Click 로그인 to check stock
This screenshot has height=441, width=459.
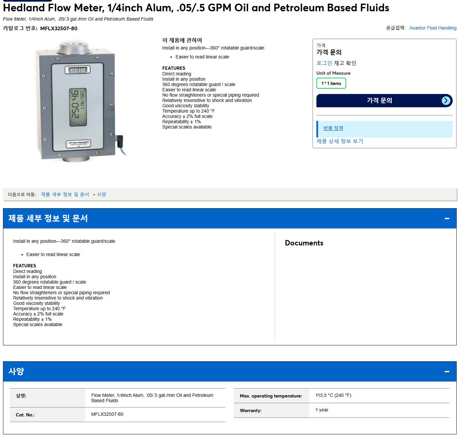tap(324, 63)
